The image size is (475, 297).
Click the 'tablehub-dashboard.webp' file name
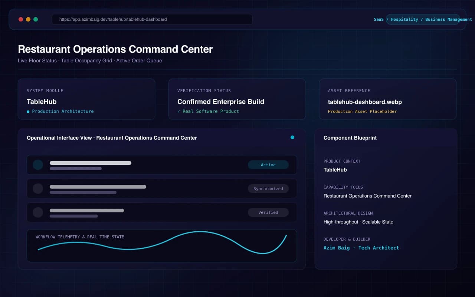point(365,102)
